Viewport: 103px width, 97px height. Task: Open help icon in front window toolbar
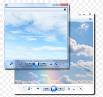pyautogui.click(x=65, y=10)
